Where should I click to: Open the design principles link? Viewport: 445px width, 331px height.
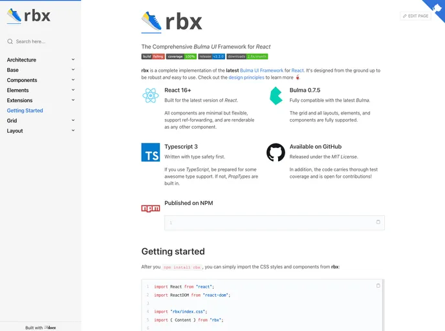246,78
